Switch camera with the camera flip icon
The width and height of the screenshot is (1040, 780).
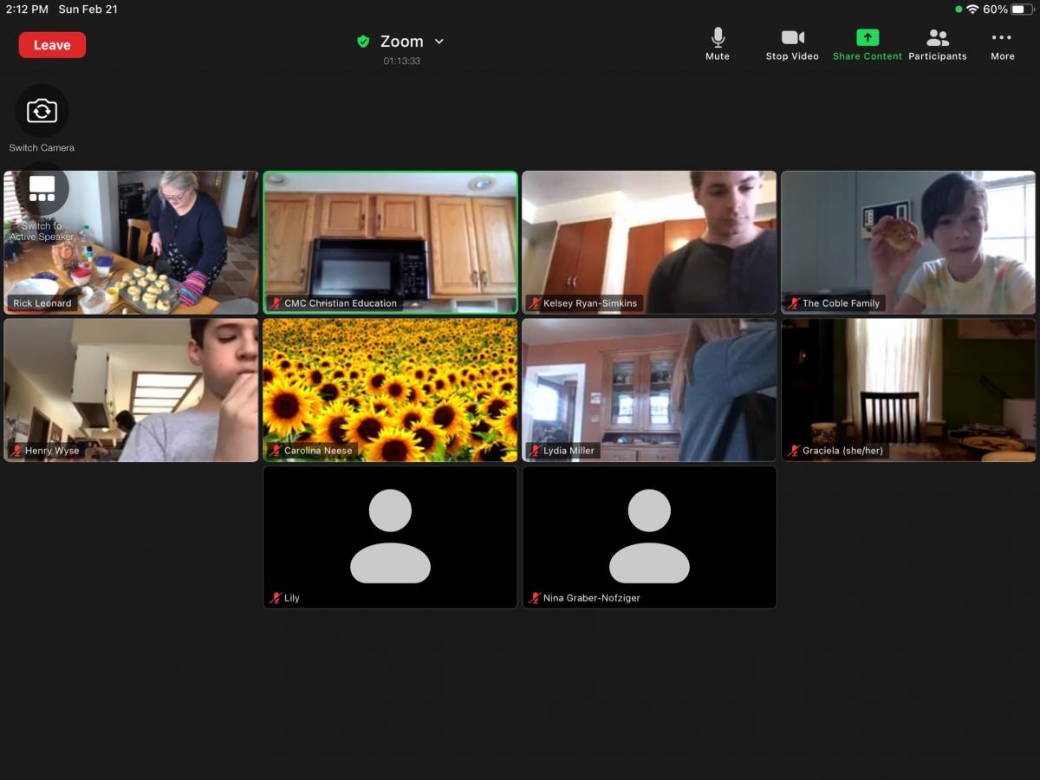42,111
